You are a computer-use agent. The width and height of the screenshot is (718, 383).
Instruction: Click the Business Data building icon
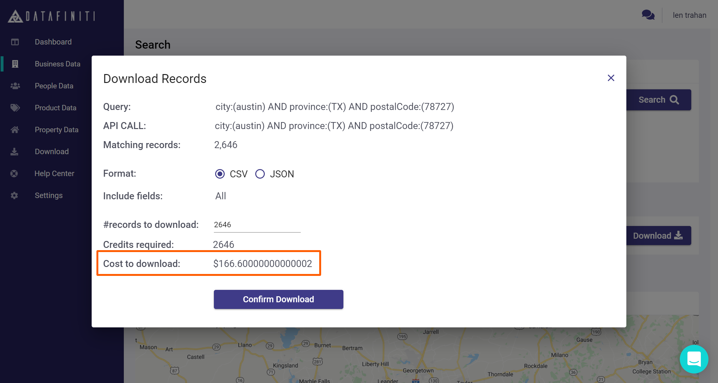click(x=15, y=64)
